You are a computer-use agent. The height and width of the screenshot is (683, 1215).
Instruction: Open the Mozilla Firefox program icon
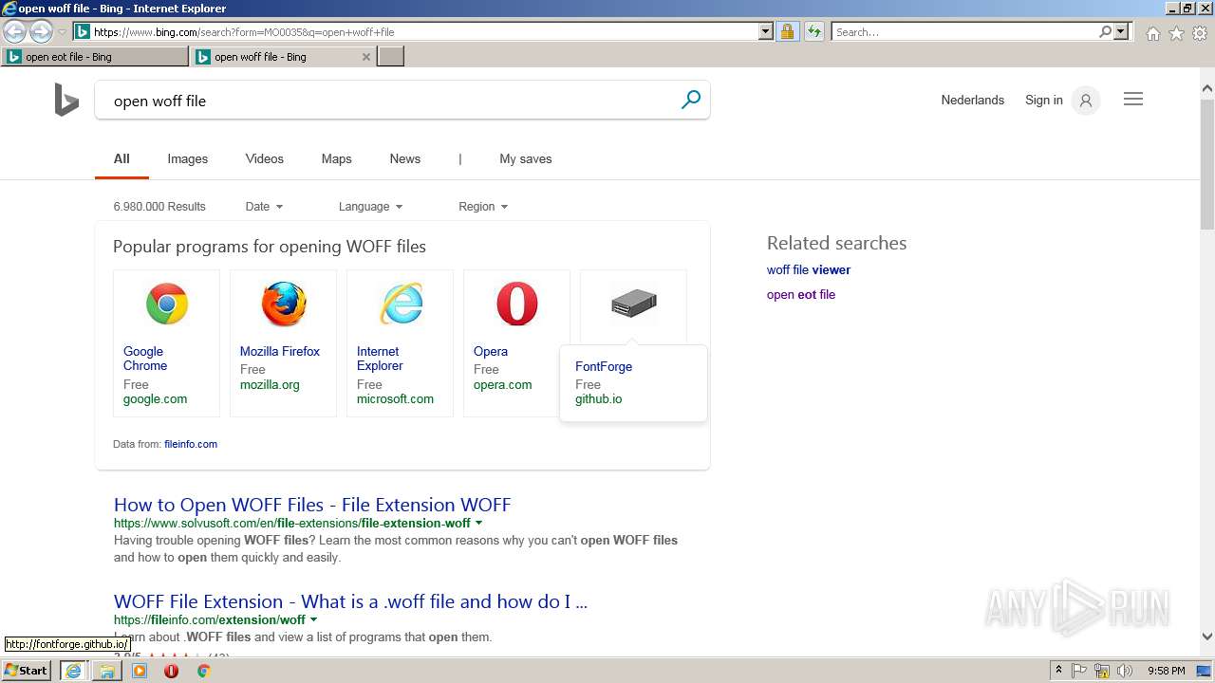[284, 305]
